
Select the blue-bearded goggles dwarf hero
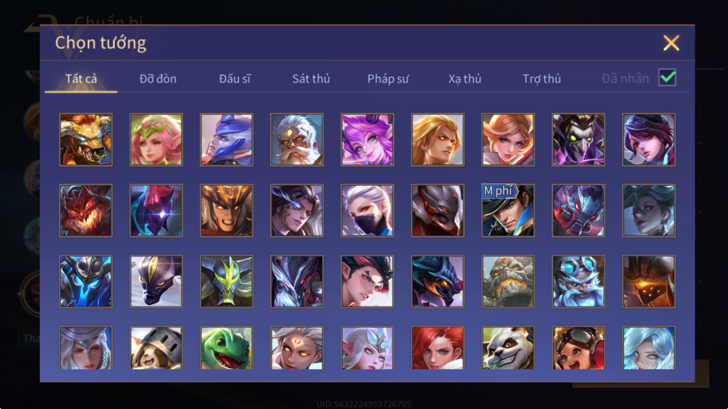pos(578,282)
